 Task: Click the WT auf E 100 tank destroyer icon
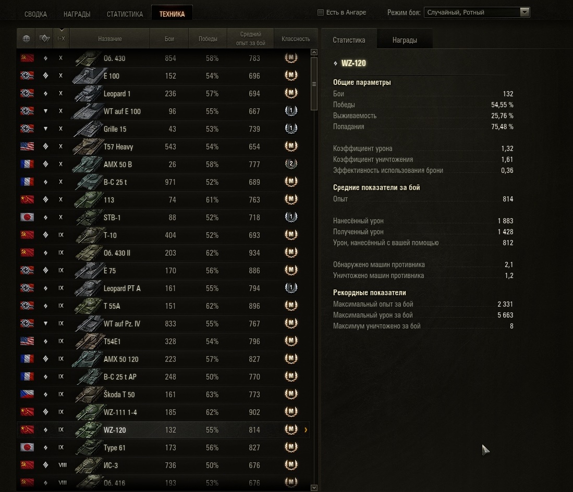[x=45, y=111]
